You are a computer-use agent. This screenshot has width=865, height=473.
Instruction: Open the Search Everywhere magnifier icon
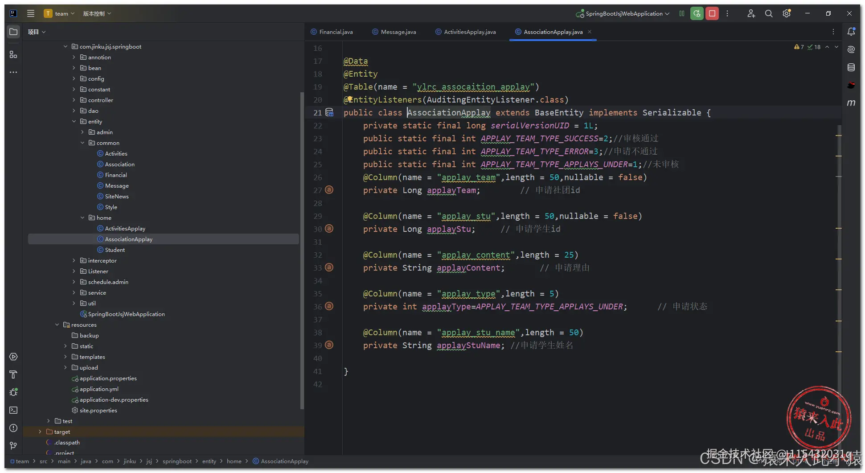(x=769, y=14)
